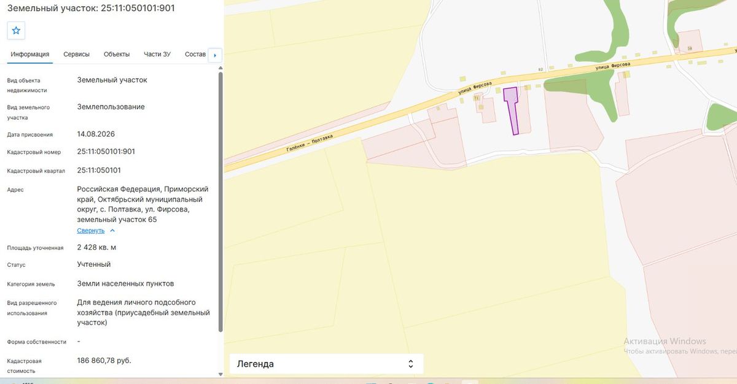Click the address text beginning Российская Федерация
The height and width of the screenshot is (384, 737).
[143, 204]
